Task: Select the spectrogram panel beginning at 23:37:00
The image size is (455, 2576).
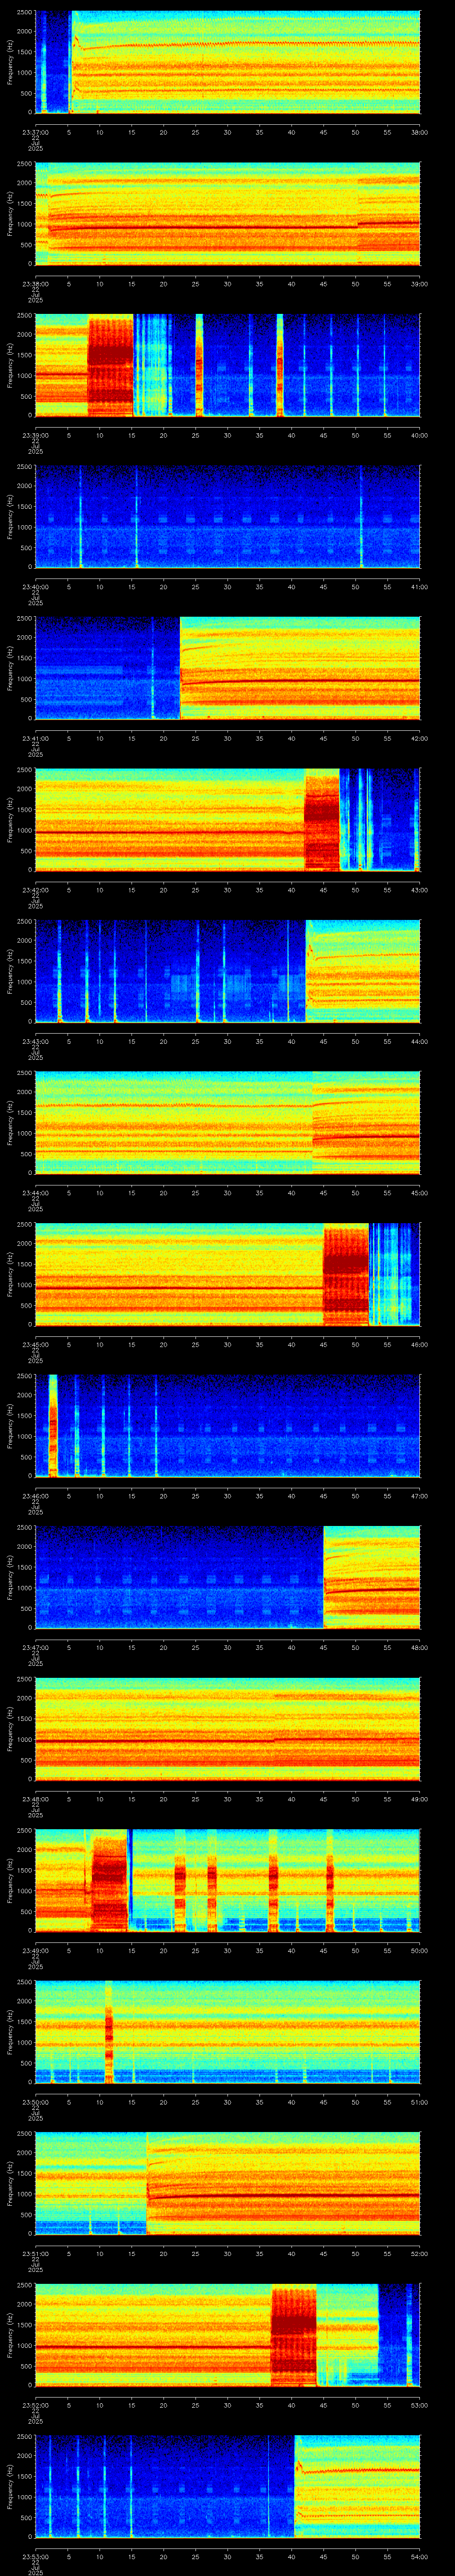Action: click(x=227, y=62)
